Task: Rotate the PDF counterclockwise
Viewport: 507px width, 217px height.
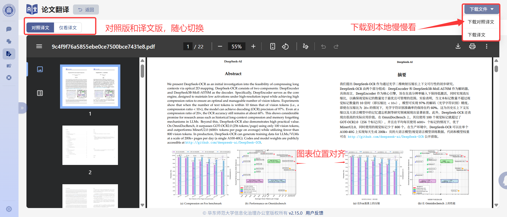Action: 285,47
